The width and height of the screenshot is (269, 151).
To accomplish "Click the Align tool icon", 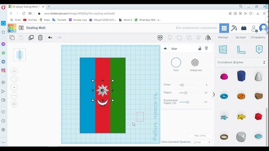I will point(198,38).
